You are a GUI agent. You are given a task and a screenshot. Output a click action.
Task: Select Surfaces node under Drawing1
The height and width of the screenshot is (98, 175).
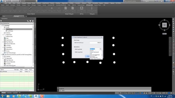coord(8,33)
